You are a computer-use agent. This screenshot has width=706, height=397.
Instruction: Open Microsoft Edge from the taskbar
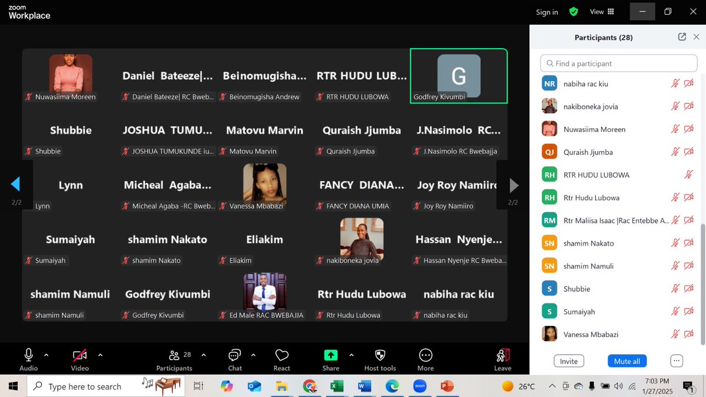pos(392,386)
